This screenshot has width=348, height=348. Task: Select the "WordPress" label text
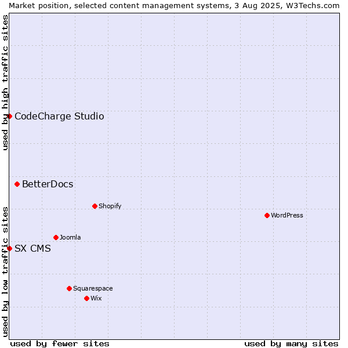[x=287, y=215]
